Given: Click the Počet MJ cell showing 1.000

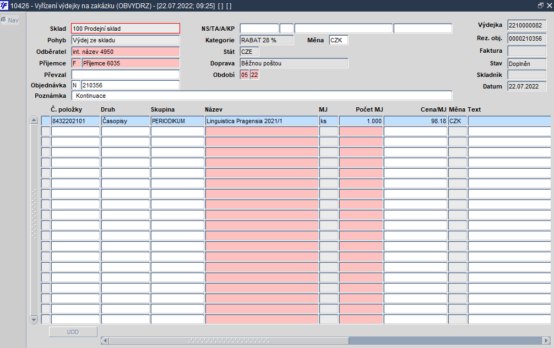Looking at the screenshot, I should [x=361, y=121].
